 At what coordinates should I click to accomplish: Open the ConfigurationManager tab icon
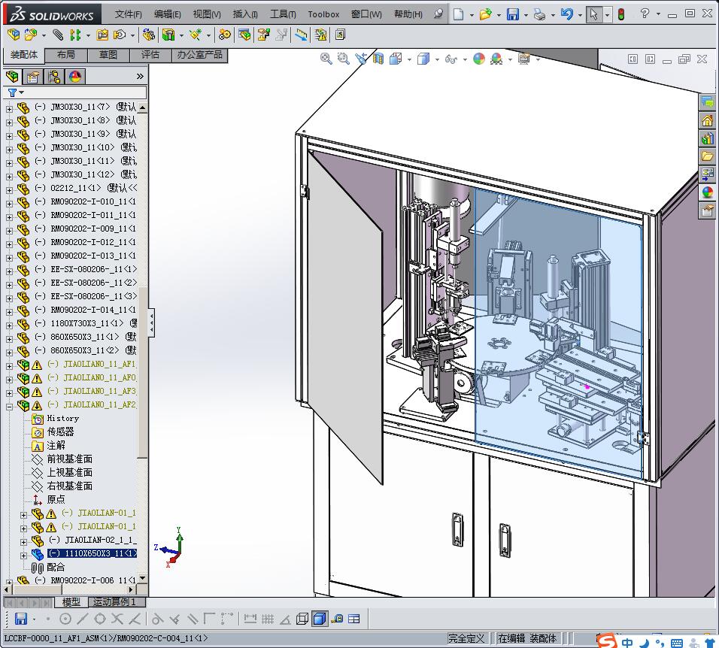[54, 76]
